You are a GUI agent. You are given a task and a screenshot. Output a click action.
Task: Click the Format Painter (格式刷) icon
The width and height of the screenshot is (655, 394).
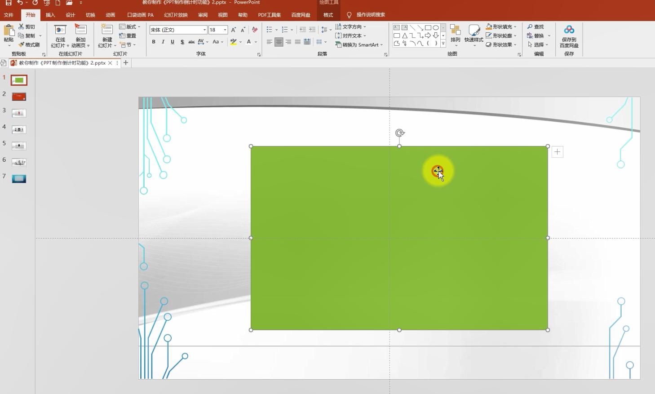pos(21,44)
